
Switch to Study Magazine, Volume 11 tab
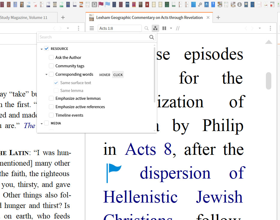[24, 17]
